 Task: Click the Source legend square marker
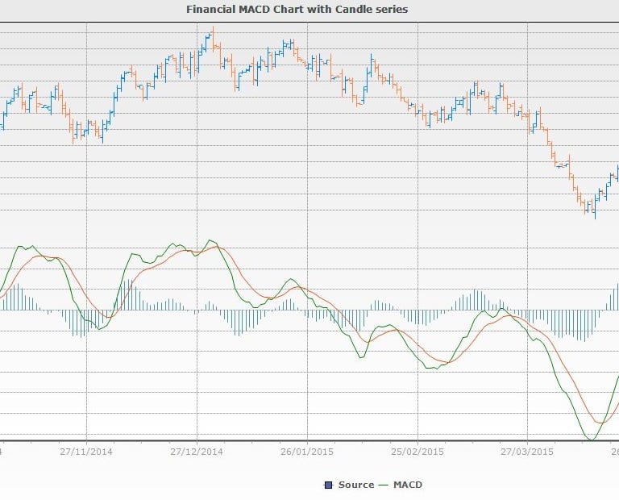point(328,485)
